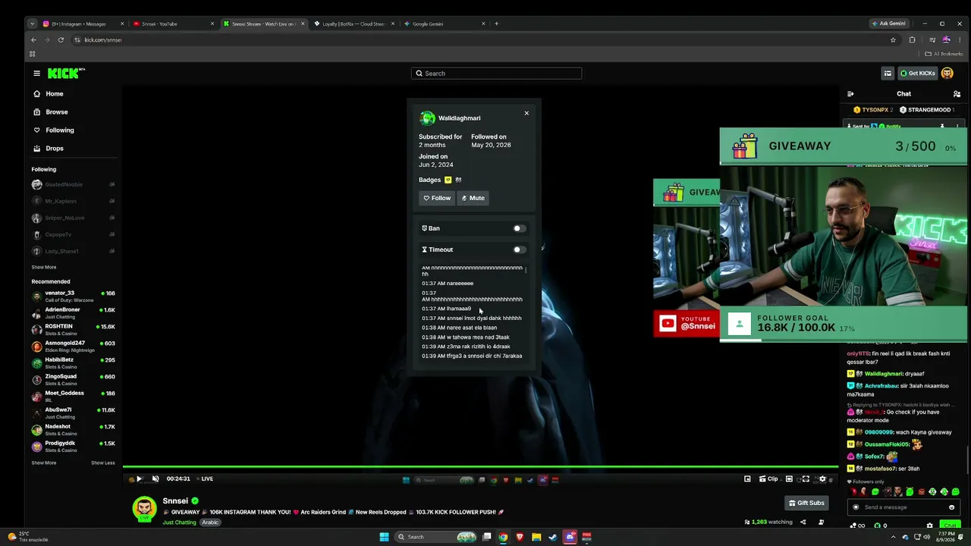Open chat settings gear icon
971x546 pixels.
(x=930, y=526)
